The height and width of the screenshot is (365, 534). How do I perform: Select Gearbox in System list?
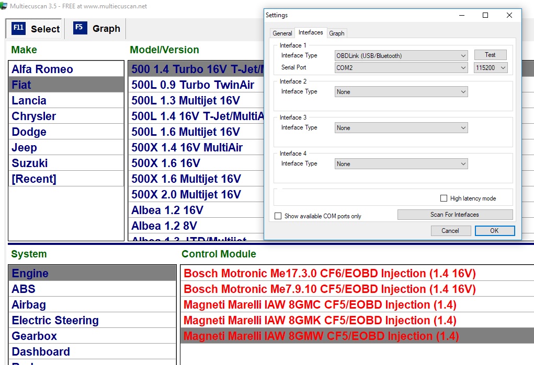pyautogui.click(x=92, y=336)
